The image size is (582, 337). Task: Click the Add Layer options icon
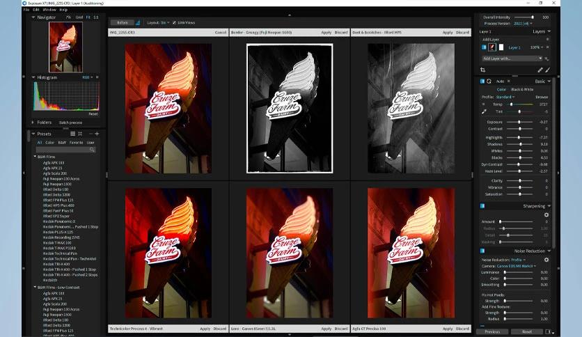coord(547,40)
